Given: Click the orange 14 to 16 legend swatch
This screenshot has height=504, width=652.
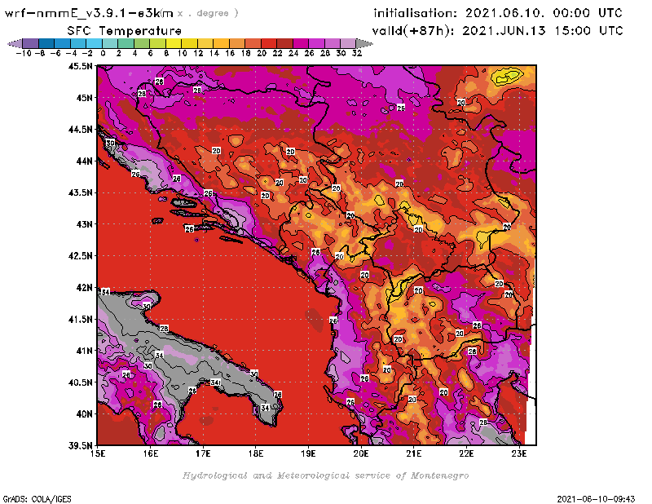Looking at the screenshot, I should coord(221,43).
